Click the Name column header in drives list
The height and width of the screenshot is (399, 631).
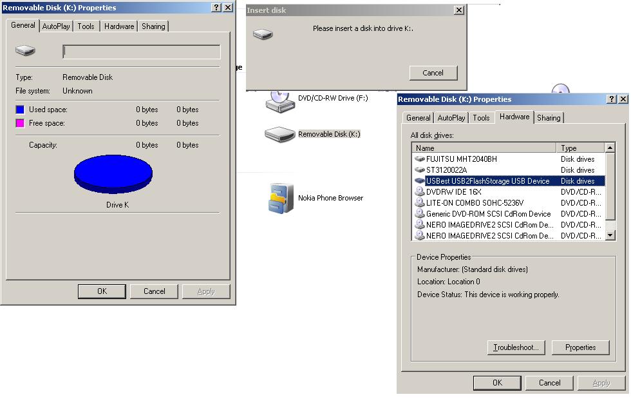(x=484, y=148)
